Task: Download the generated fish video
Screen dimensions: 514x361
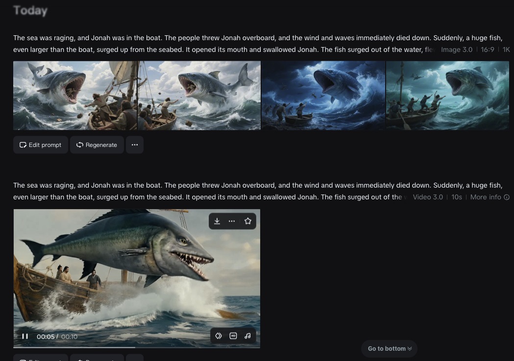Action: point(217,221)
